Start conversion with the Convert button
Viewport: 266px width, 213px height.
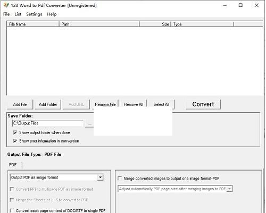[203, 104]
